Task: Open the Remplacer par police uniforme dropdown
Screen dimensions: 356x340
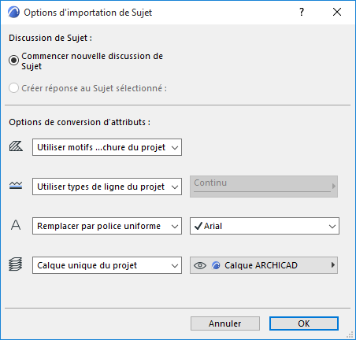Action: pyautogui.click(x=107, y=226)
